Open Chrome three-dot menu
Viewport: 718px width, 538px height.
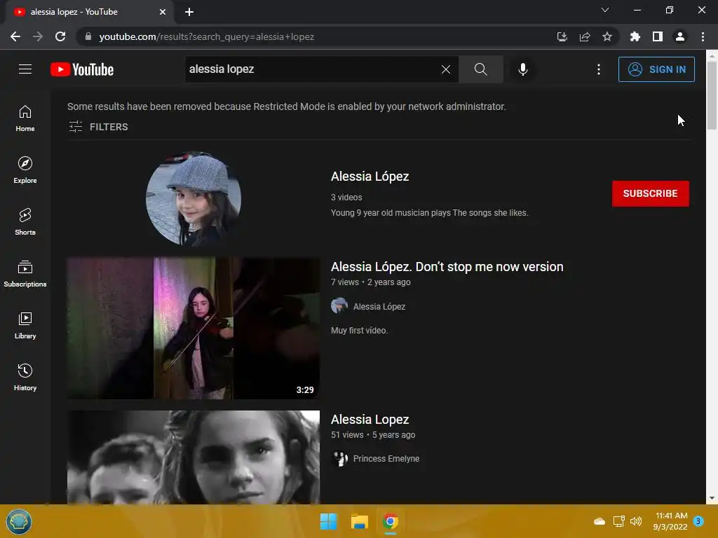(x=703, y=36)
